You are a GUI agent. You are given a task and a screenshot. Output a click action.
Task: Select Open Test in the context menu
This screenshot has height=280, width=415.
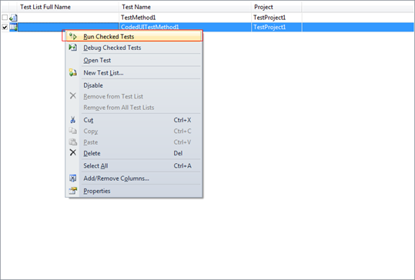134,60
